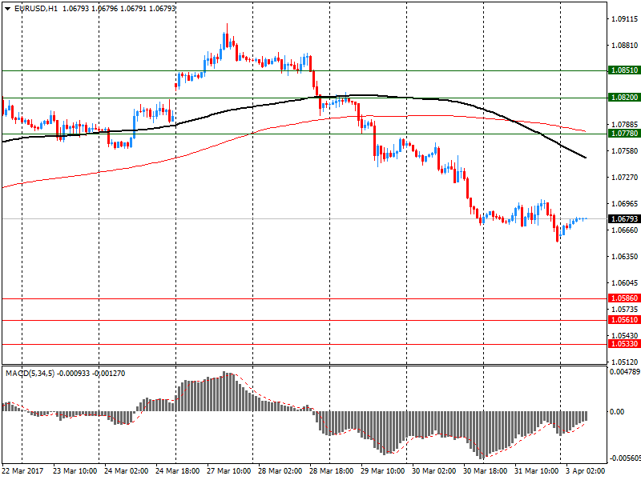Select the 1.05330 support level label
The width and height of the screenshot is (641, 480).
[624, 344]
